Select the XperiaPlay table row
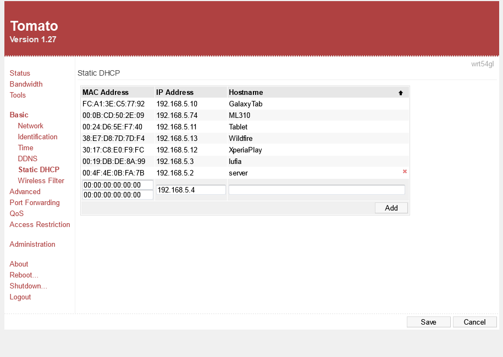This screenshot has width=503, height=357. (x=245, y=150)
